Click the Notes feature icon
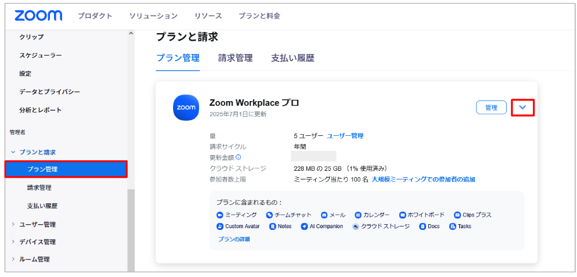Viewport: 577px width, 277px height. [x=273, y=226]
